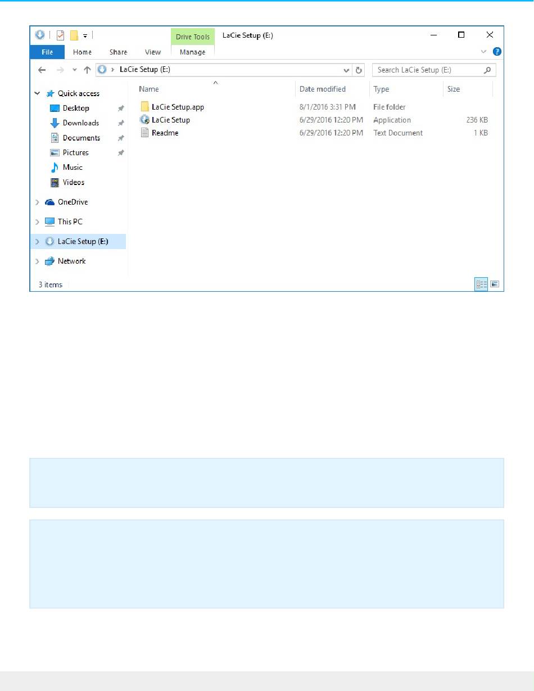Open the address bar history dropdown
Viewport: 534px width, 691px height.
347,70
